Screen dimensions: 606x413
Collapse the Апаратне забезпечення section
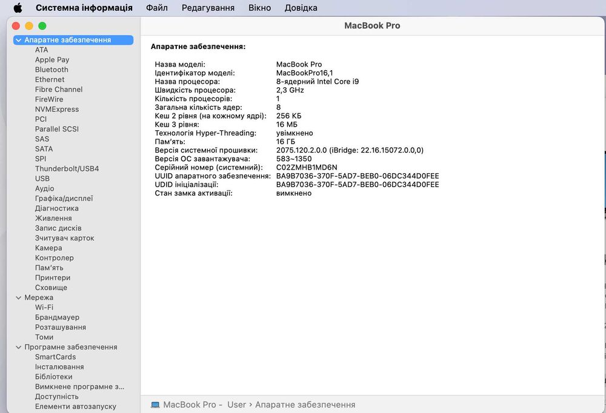(19, 40)
